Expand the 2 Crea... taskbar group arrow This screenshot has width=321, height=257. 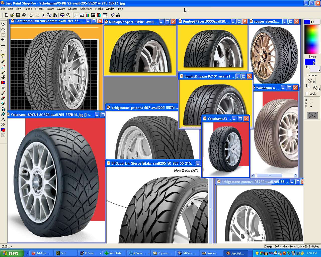pyautogui.click(x=100, y=253)
